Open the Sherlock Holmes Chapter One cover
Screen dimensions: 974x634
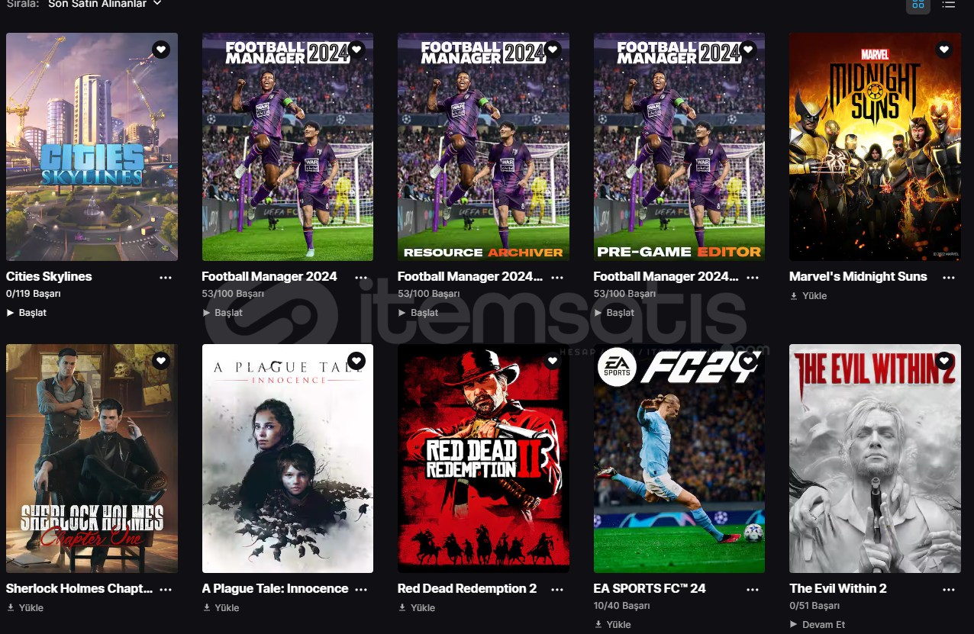coord(92,459)
